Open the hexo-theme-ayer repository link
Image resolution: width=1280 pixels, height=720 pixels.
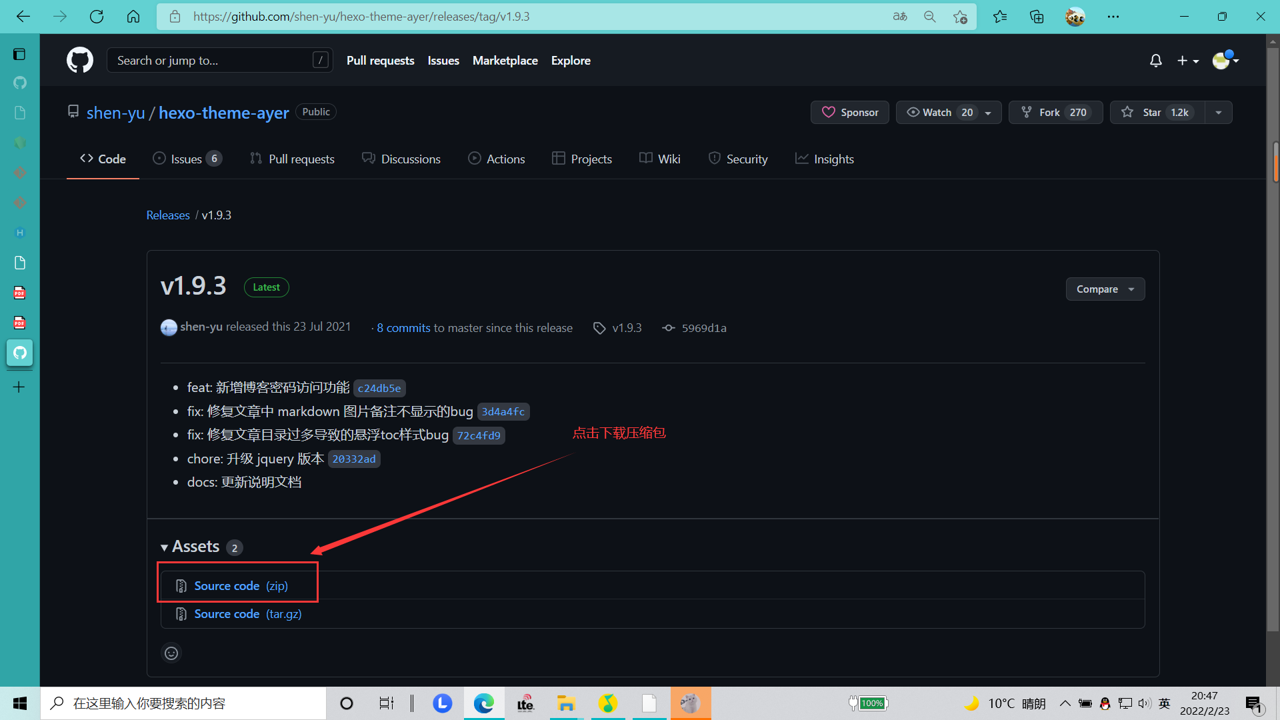pos(224,113)
